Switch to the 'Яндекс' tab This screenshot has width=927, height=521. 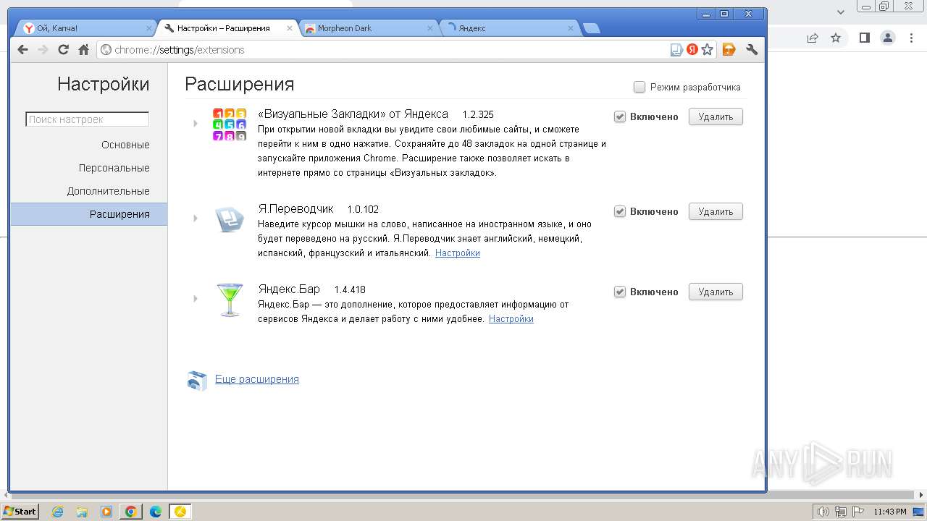(x=511, y=28)
